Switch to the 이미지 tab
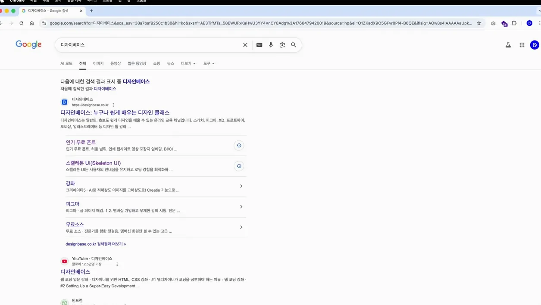Screen dimensions: 541x305 [98, 63]
